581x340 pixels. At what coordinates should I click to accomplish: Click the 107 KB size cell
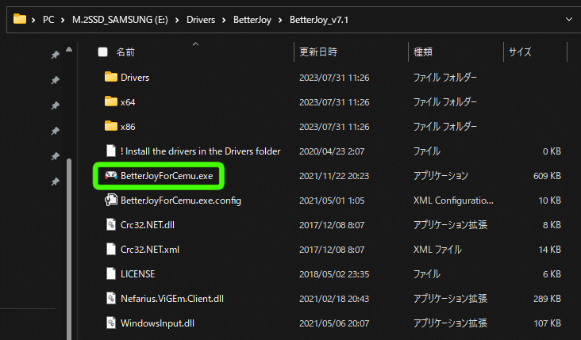coord(547,323)
